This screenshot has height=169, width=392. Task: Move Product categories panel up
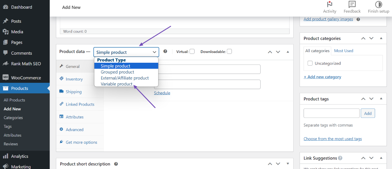point(363,38)
